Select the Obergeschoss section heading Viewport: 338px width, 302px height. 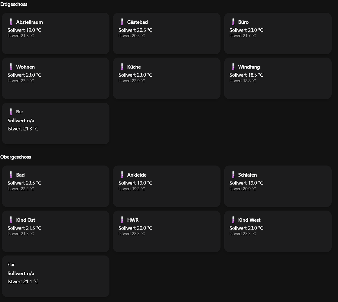[15, 157]
